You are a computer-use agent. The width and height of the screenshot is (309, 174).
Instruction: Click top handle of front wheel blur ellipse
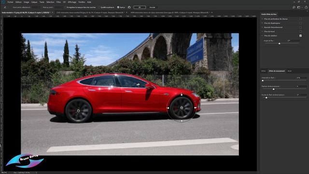tap(182, 95)
